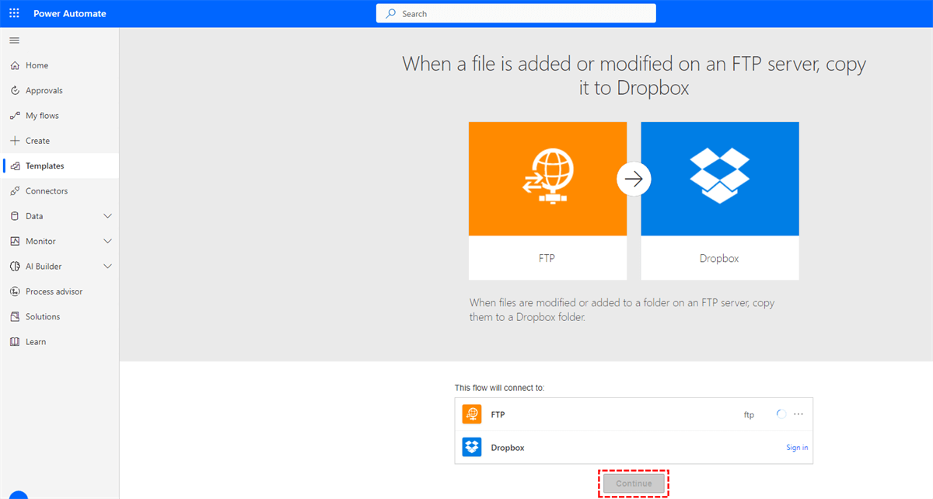Click the template description paragraph
This screenshot has width=933, height=499.
tap(622, 310)
